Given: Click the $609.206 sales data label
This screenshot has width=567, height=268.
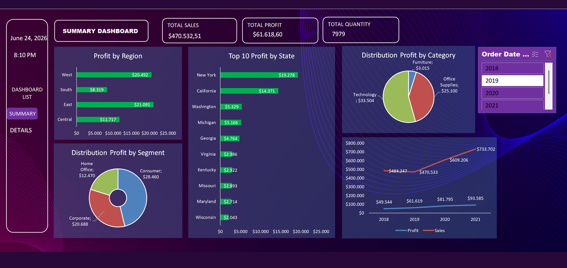Looking at the screenshot, I should click(459, 160).
